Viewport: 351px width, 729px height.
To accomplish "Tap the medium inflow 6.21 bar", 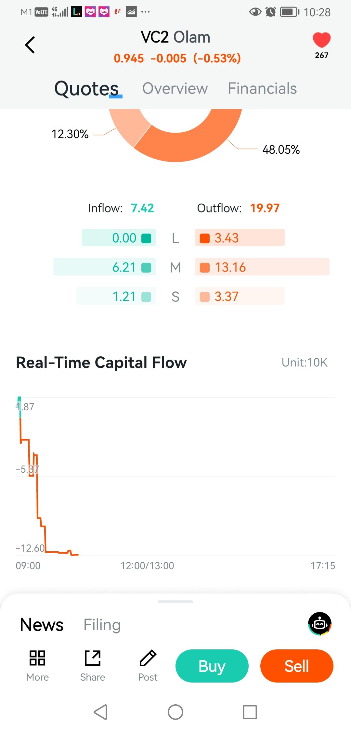I will point(104,267).
